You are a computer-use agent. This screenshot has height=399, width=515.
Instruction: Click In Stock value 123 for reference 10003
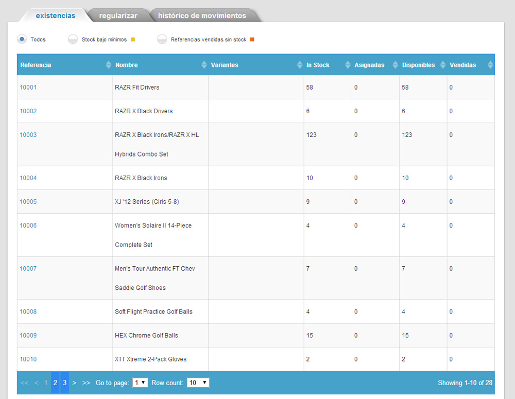pyautogui.click(x=312, y=135)
